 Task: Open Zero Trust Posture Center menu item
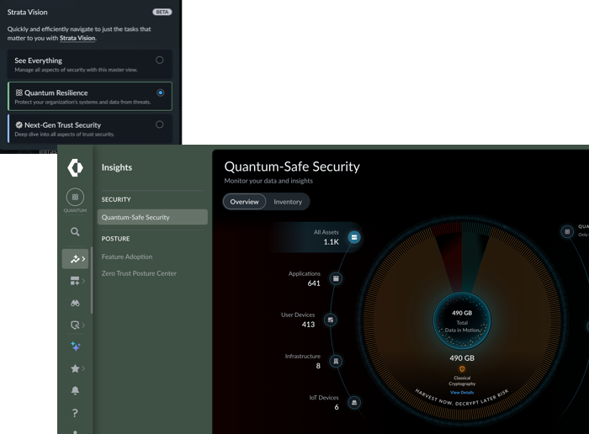139,273
